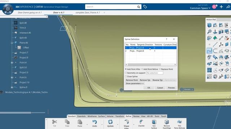Click the Paste icon in the toolbar
This screenshot has height=129, width=231.
pyautogui.click(x=80, y=123)
